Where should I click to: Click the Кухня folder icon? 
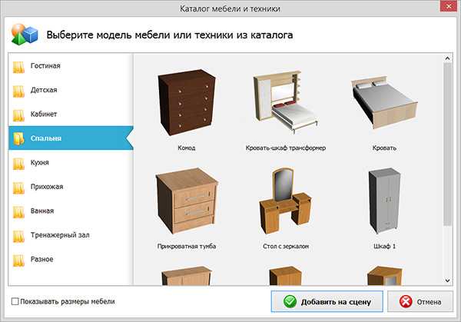click(x=18, y=163)
